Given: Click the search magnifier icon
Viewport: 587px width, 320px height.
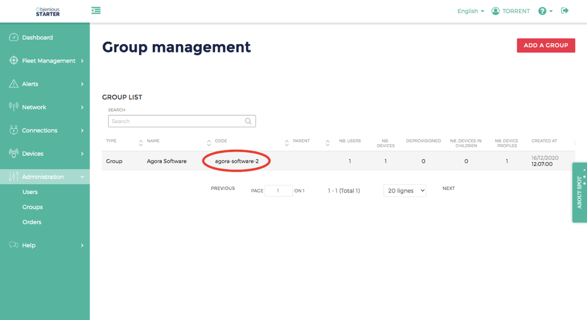Looking at the screenshot, I should tap(248, 121).
